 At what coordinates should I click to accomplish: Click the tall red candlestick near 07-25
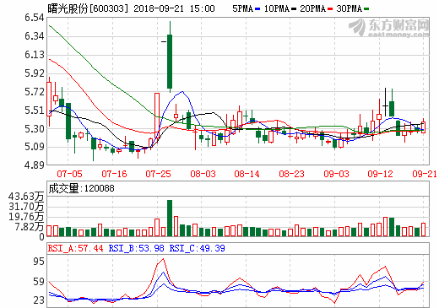(157, 116)
